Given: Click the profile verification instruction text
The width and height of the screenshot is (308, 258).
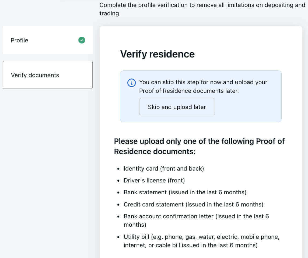Looking at the screenshot, I should 202,9.
